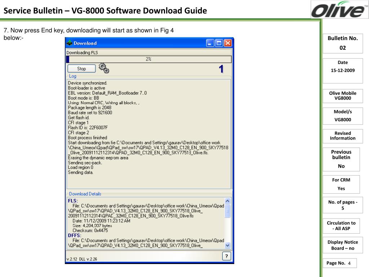
Task: Select the 'EBL version' log line
Action: pyautogui.click(x=107, y=93)
